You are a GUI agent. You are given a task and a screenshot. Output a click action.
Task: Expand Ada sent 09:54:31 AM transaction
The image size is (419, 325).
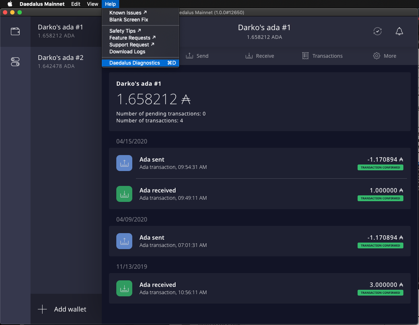pos(260,163)
